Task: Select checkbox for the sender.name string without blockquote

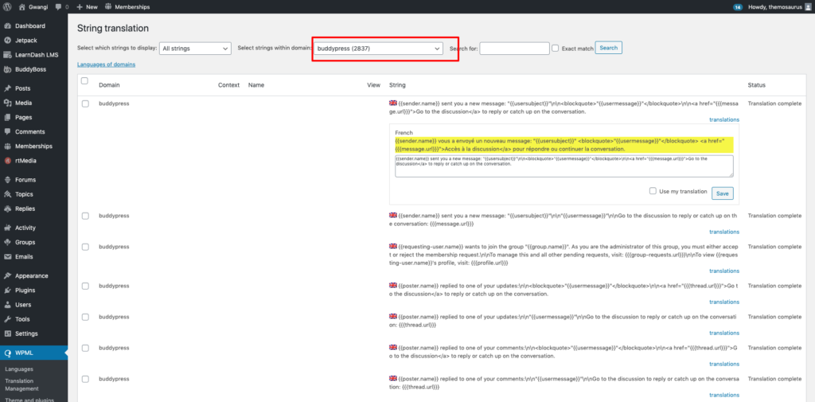Action: 85,216
